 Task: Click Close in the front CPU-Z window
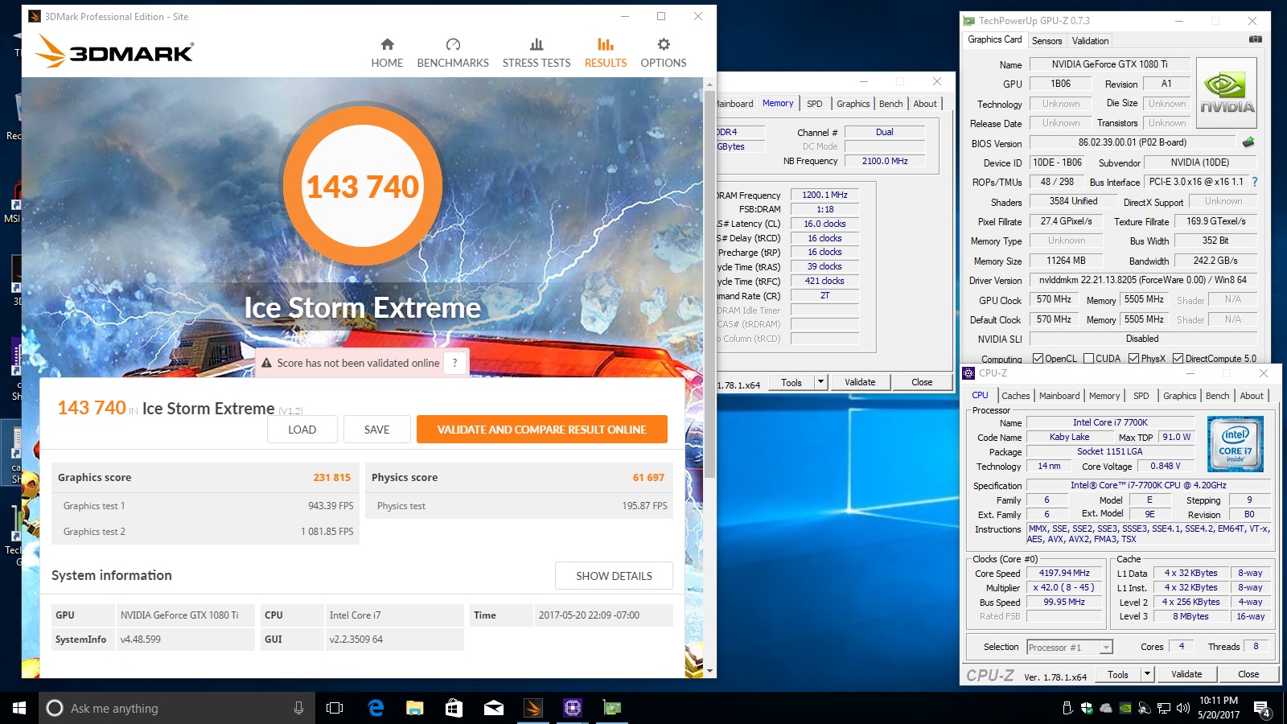pyautogui.click(x=1248, y=674)
